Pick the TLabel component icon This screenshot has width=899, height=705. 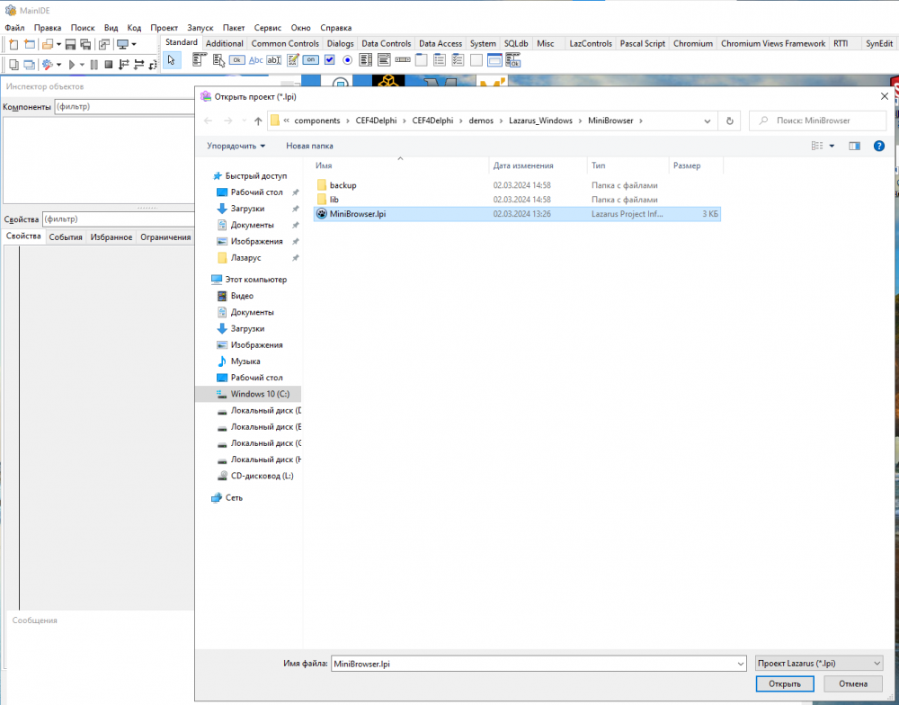[255, 60]
